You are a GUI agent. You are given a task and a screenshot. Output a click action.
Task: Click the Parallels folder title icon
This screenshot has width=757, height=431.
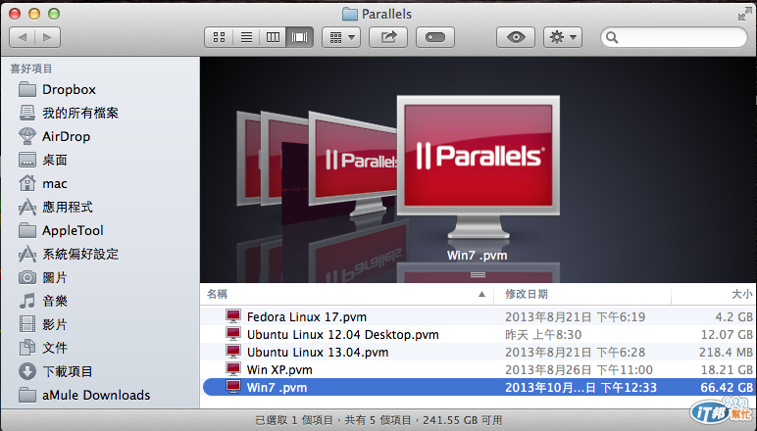pyautogui.click(x=349, y=14)
